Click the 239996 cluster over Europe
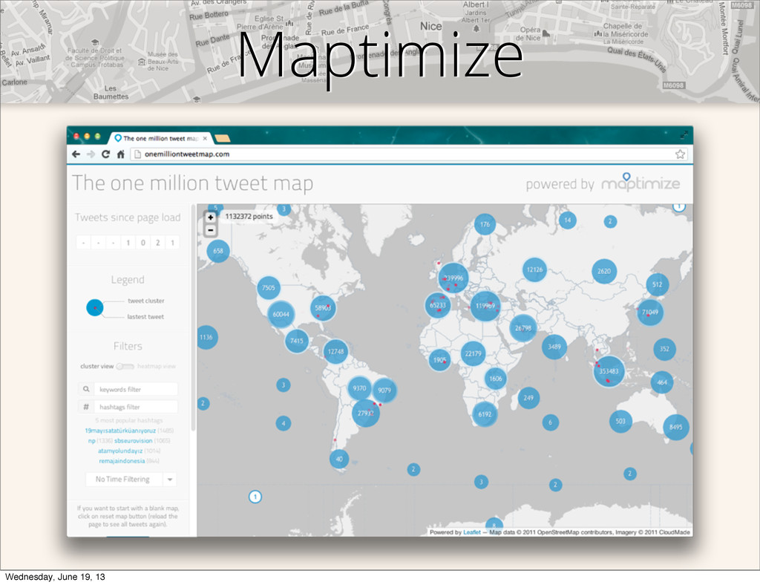The width and height of the screenshot is (760, 585). tap(453, 278)
